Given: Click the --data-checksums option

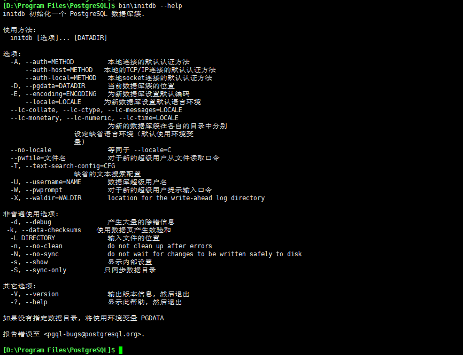Looking at the screenshot, I should point(51,230).
